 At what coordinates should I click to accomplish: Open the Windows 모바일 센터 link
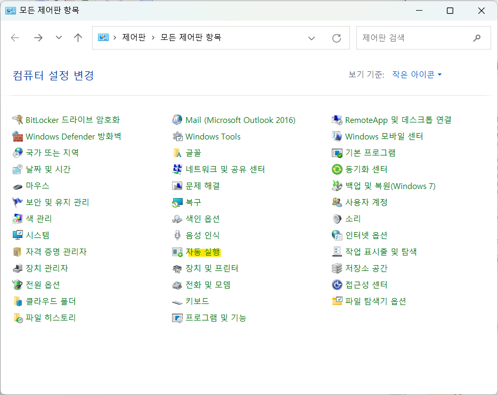pyautogui.click(x=384, y=136)
